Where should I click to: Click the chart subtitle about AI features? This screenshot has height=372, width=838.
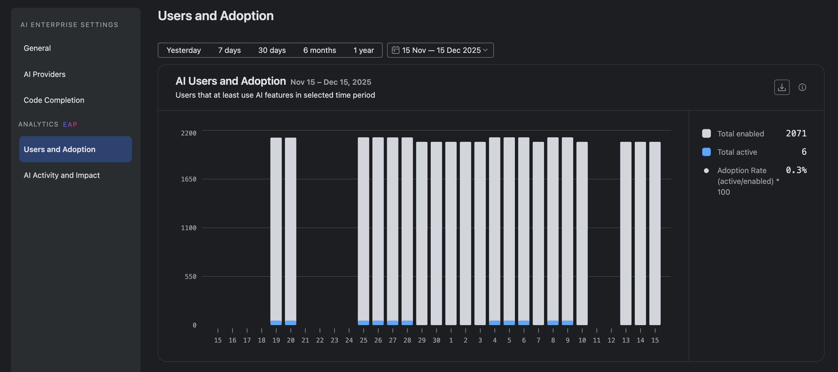(x=275, y=95)
